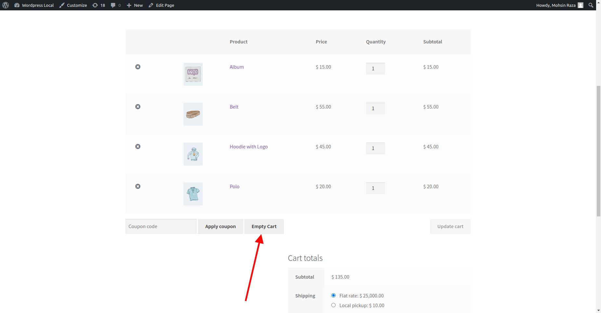Remove Belt from the cart
The image size is (601, 313).
138,107
